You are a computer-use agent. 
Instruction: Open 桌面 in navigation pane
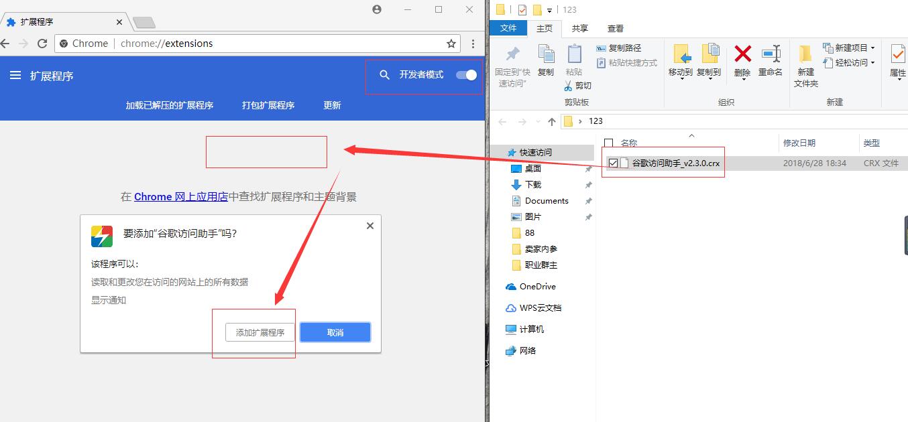533,168
